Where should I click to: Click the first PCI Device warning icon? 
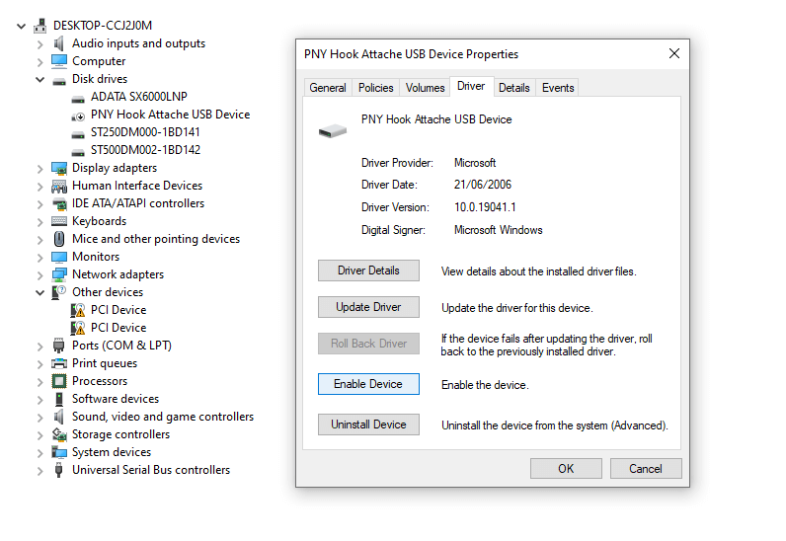click(x=78, y=310)
